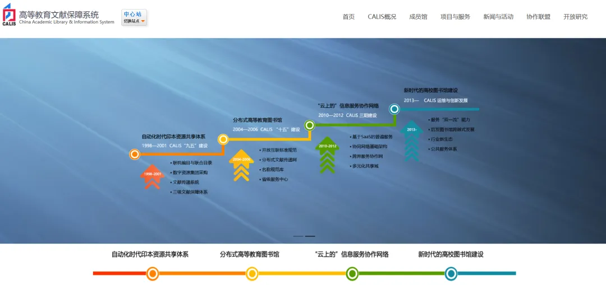Click the green 2010-2012 arrow icon
Viewport: 606px width, 285px height.
coord(327,155)
